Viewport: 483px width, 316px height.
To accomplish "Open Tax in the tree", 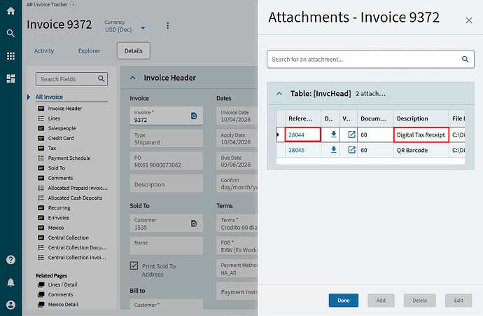I will point(52,149).
